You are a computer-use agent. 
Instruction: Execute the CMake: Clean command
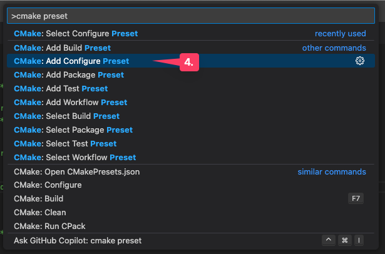pyautogui.click(x=39, y=213)
